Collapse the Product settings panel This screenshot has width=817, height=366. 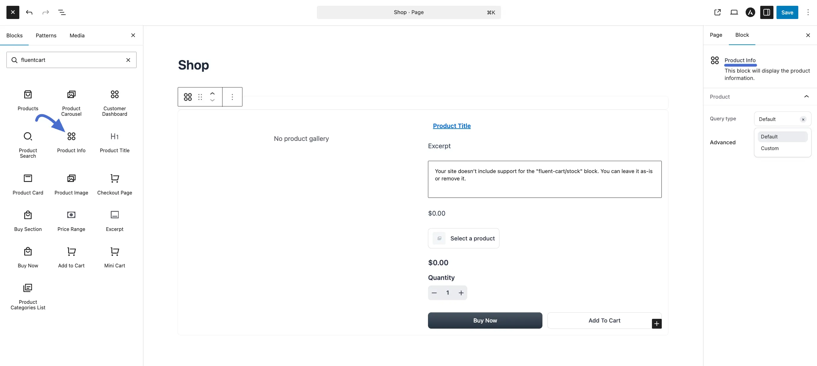click(x=807, y=96)
